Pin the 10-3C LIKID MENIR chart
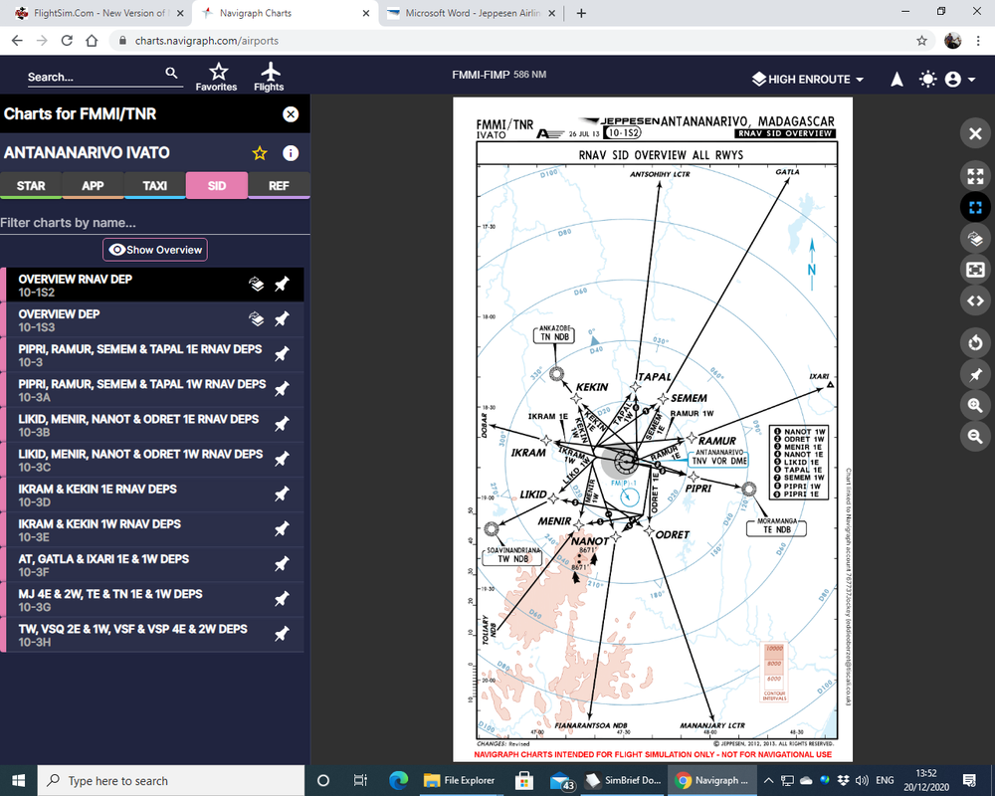The width and height of the screenshot is (995, 796). coord(282,459)
